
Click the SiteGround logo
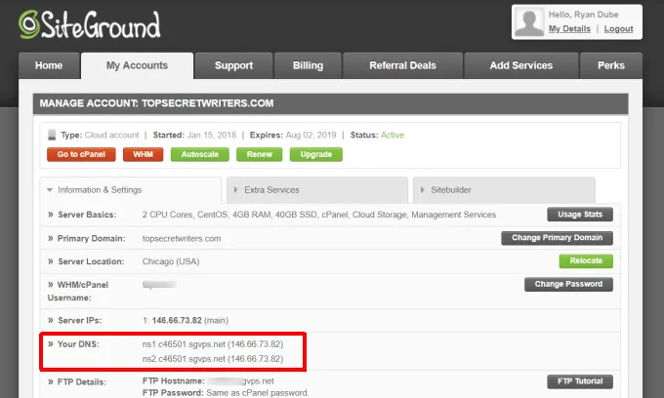pos(90,24)
